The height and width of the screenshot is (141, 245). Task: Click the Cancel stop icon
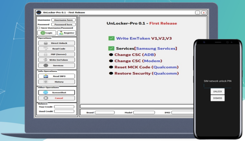coord(46,98)
